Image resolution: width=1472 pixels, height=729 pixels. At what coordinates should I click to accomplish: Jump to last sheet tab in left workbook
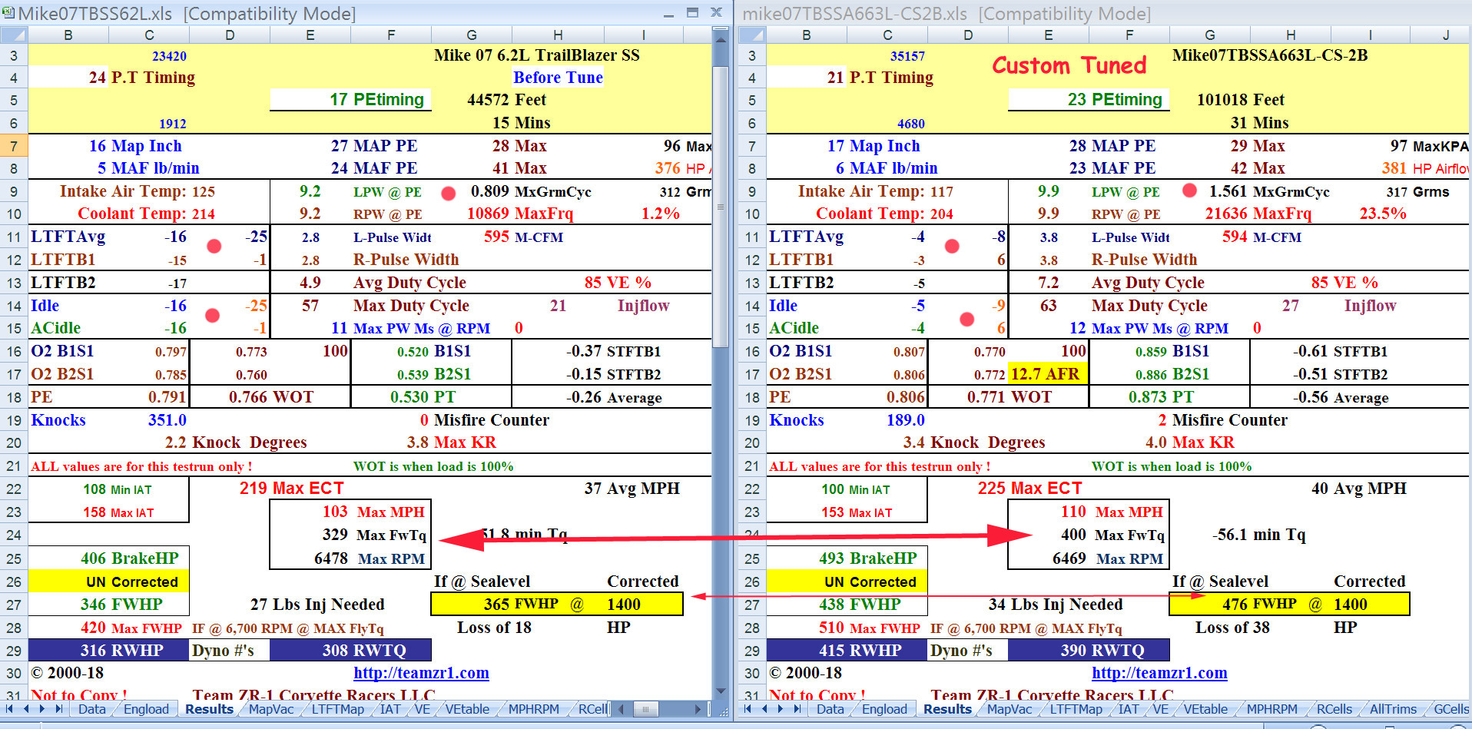coord(59,709)
